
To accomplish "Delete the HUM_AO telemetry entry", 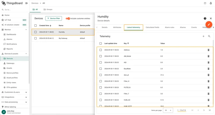I will pyautogui.click(x=209, y=100).
